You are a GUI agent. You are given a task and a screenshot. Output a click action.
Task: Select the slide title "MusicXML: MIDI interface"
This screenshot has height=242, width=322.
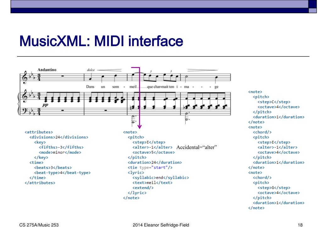[101, 41]
